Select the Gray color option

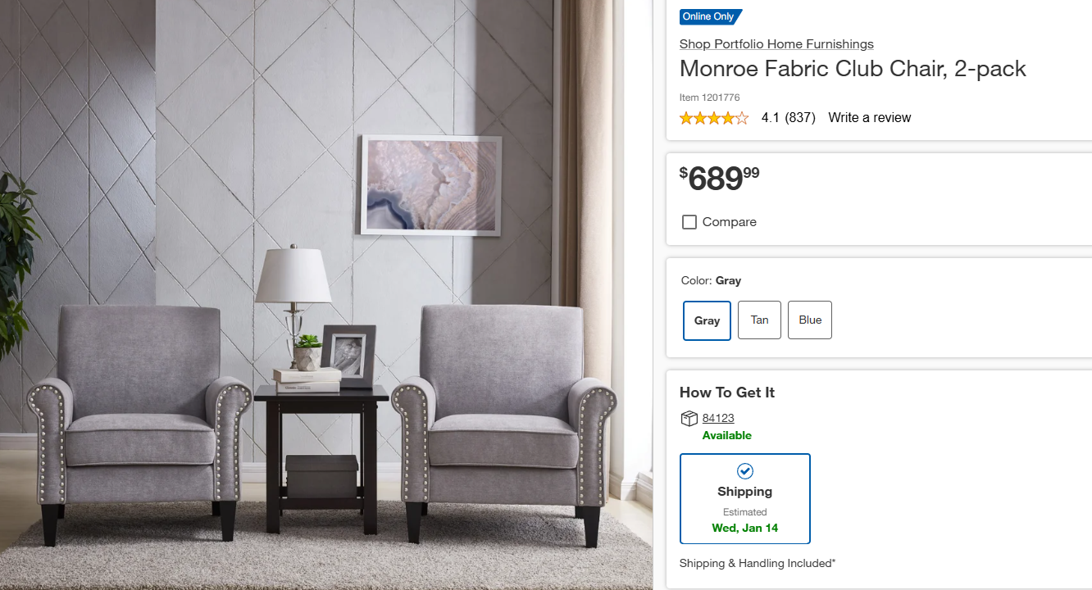(707, 320)
